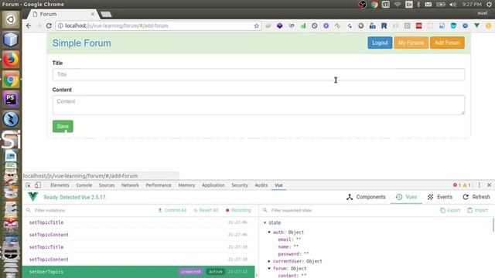Focus the Content textarea

258,105
